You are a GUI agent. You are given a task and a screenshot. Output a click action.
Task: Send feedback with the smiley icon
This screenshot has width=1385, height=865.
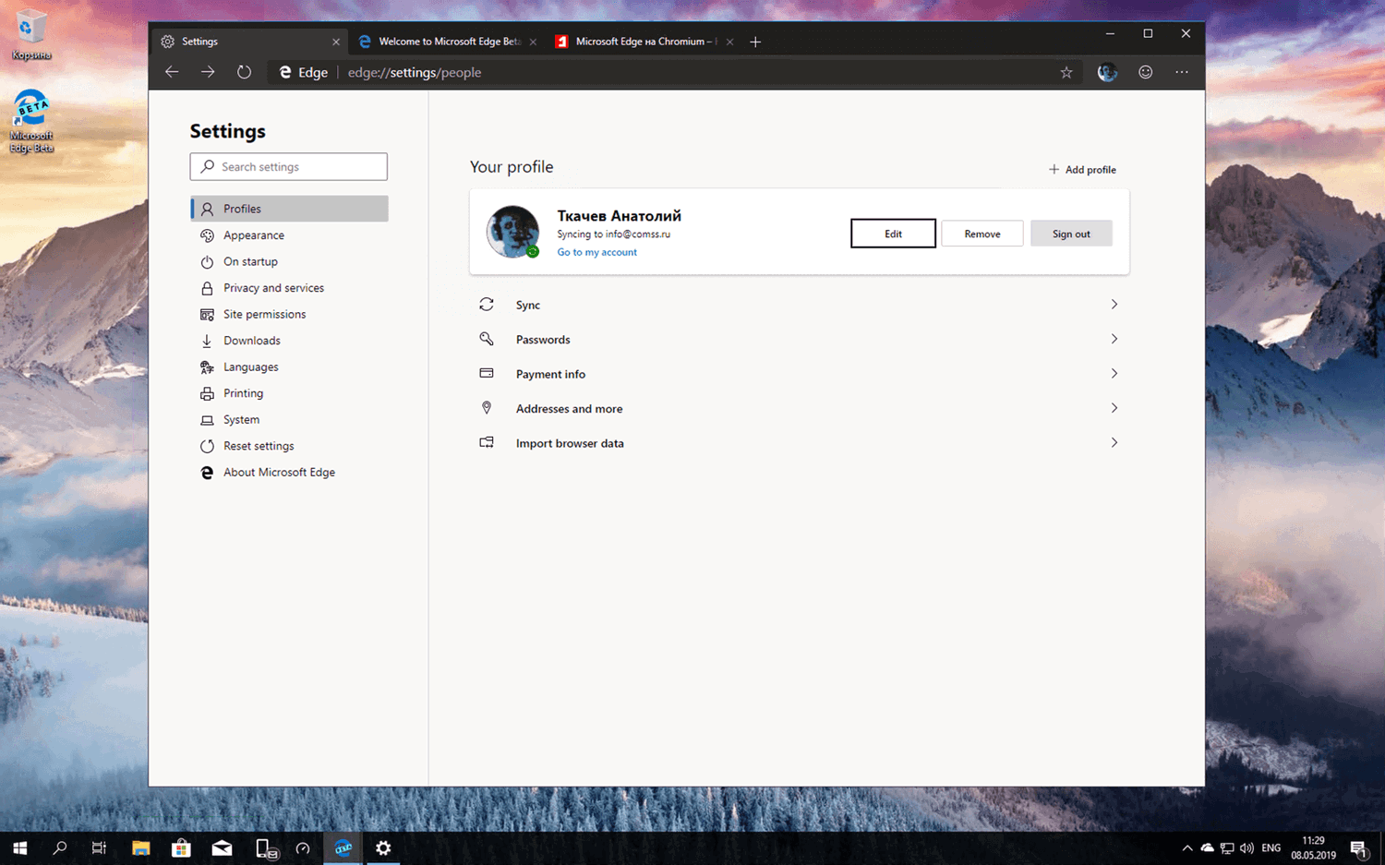point(1146,72)
